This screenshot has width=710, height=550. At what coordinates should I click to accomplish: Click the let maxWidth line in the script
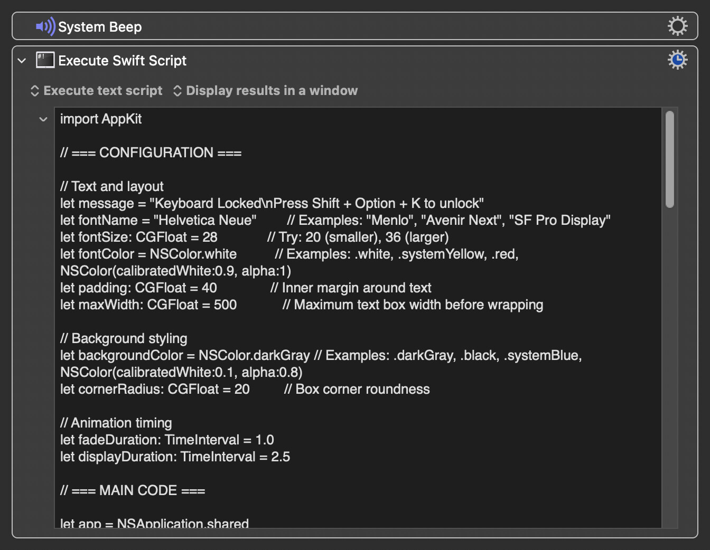point(148,305)
